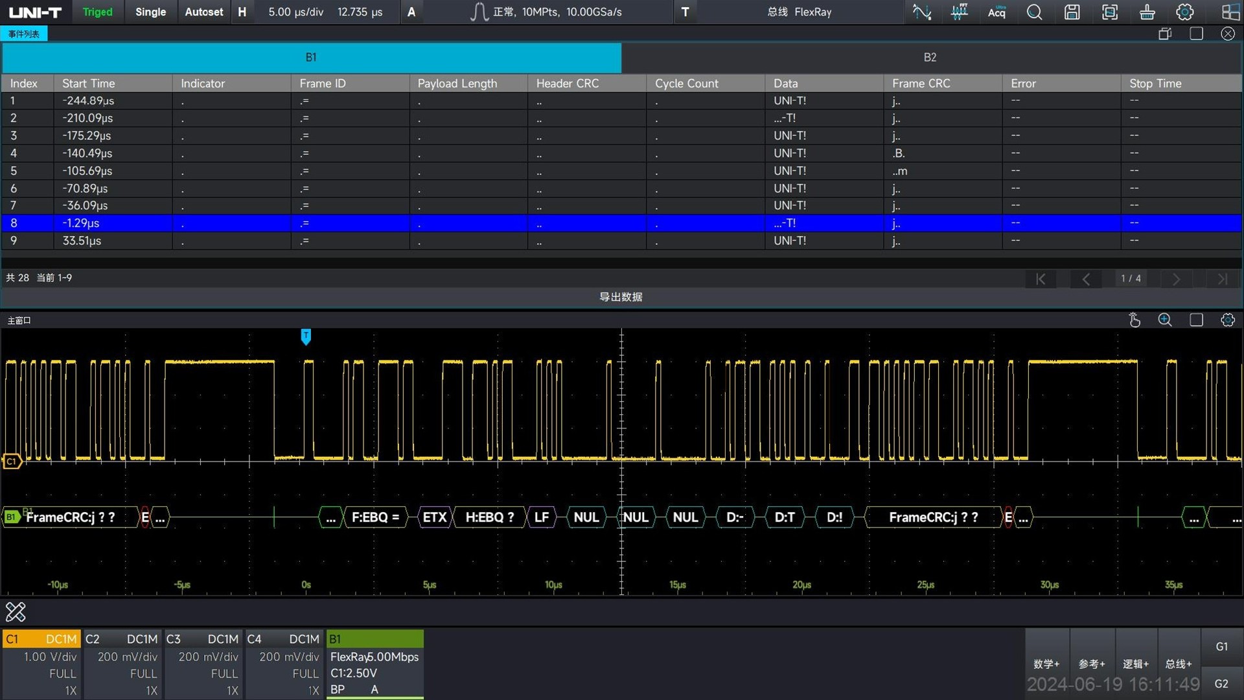Image resolution: width=1244 pixels, height=700 pixels.
Task: Toggle channel C2 on
Action: pos(122,664)
